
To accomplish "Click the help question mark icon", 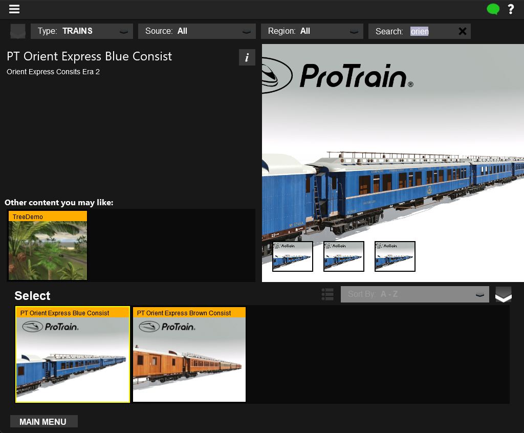I will point(511,9).
